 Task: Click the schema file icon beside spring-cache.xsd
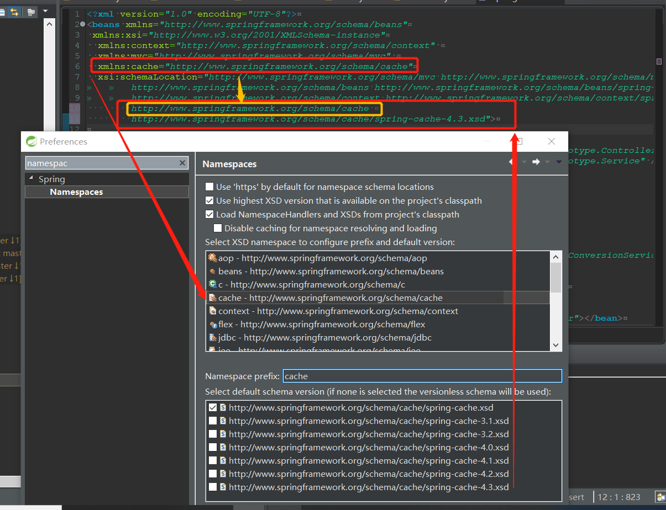click(x=223, y=407)
